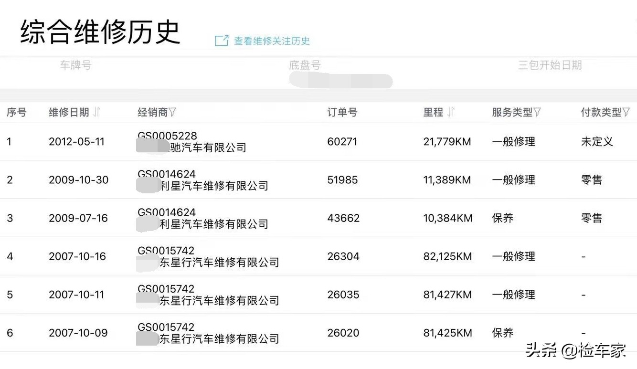Click 零售 payment type for order 43662
The width and height of the screenshot is (637, 369).
(592, 218)
